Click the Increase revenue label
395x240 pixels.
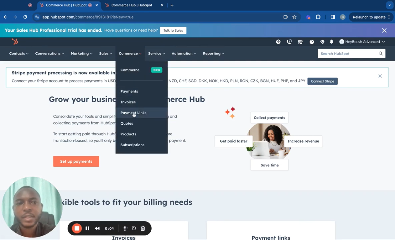[x=303, y=141]
